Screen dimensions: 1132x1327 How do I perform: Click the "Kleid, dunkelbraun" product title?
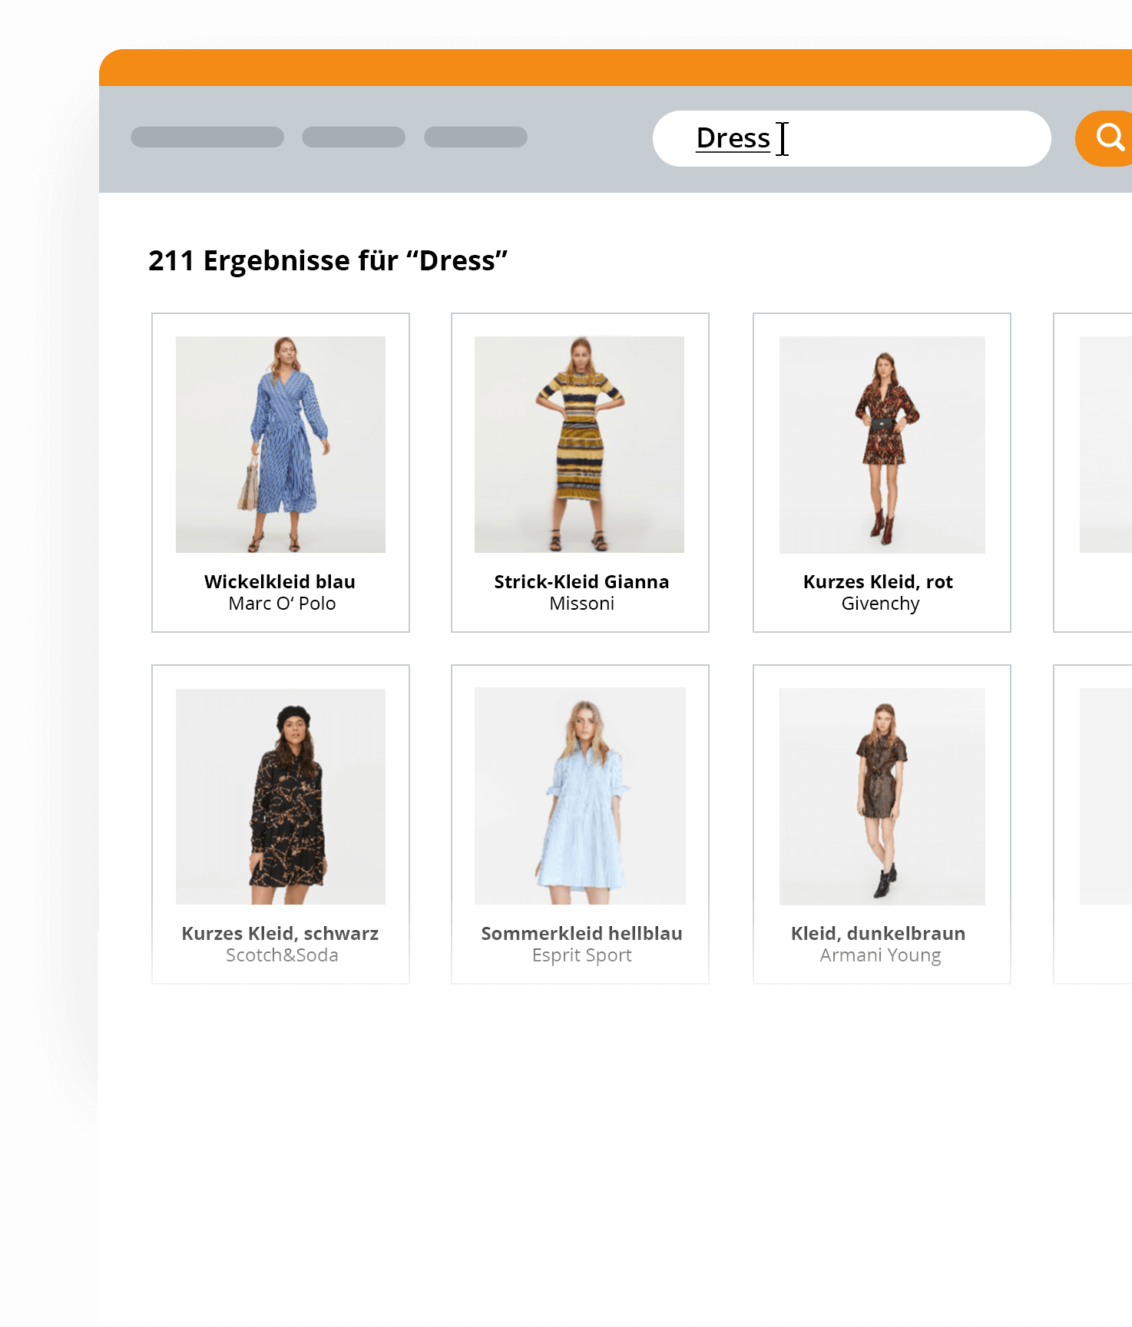[878, 933]
